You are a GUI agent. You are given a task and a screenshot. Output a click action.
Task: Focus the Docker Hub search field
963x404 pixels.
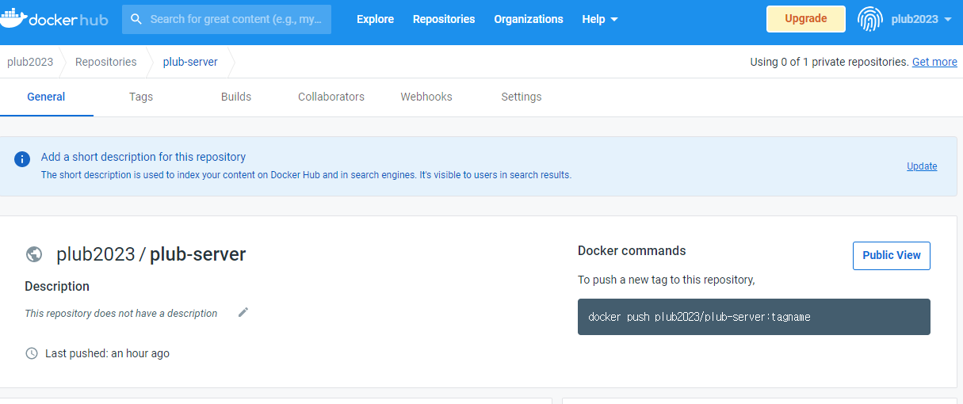click(x=227, y=19)
